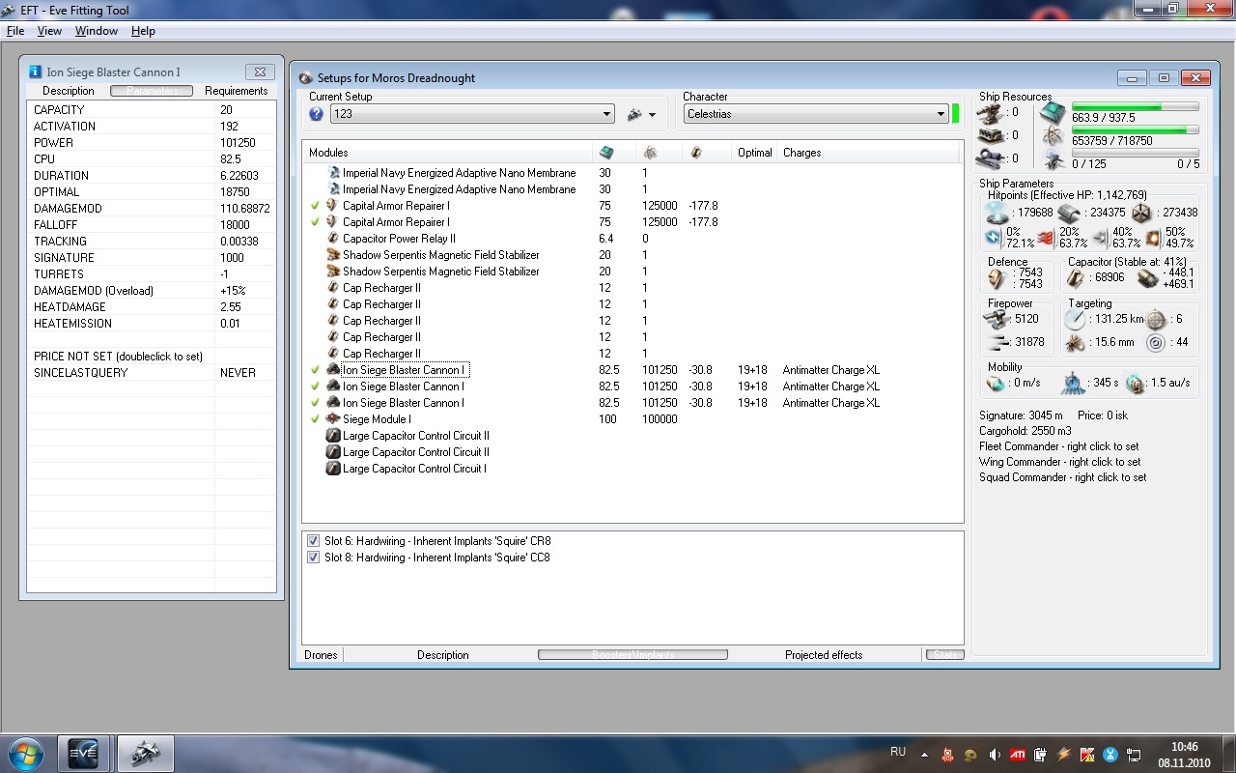Switch to the Drones tab

click(x=321, y=655)
